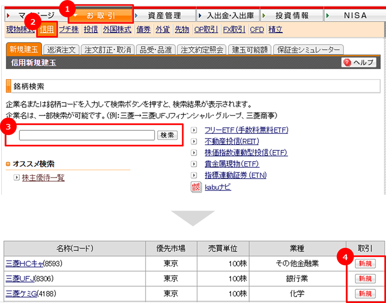Switch to the 返済注文 tab
The image size is (386, 303).
tap(61, 50)
